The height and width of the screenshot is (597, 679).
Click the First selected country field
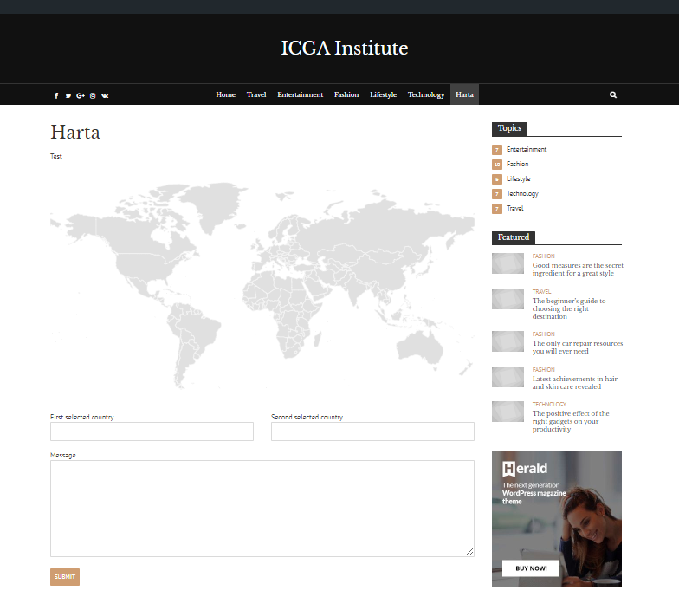click(x=152, y=432)
